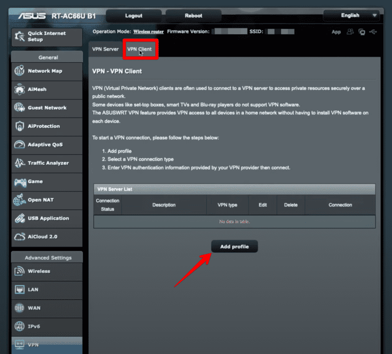Click the App link in the header
392x354 pixels.
tap(336, 32)
